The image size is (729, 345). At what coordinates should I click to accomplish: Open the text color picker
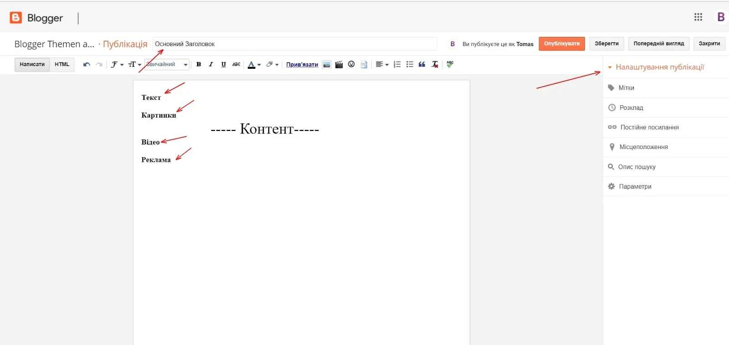[254, 64]
